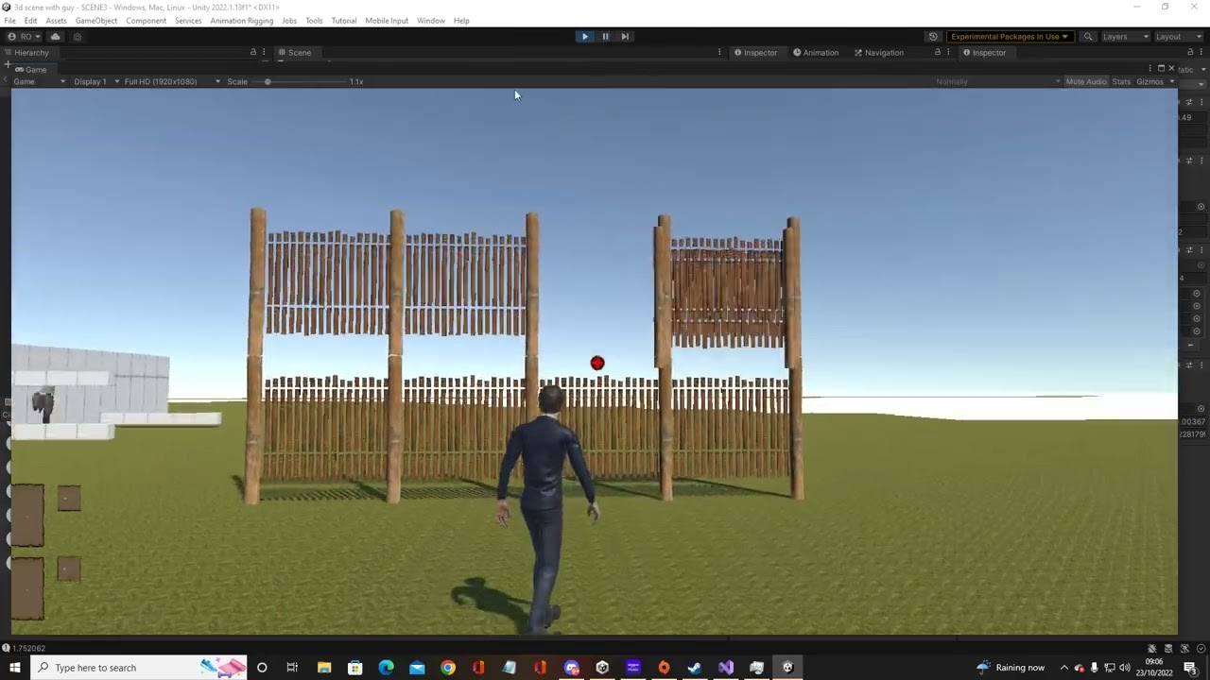Open the Mobile Input menu
Viewport: 1210px width, 680px height.
tap(386, 21)
